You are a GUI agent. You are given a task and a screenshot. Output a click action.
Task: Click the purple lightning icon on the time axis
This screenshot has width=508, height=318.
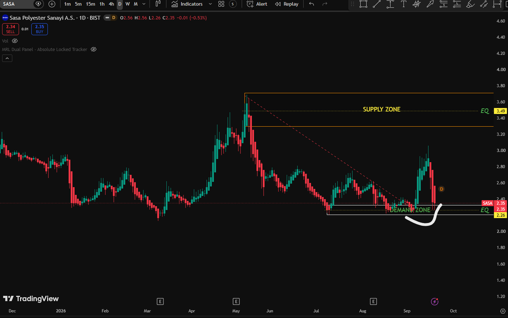pyautogui.click(x=434, y=301)
